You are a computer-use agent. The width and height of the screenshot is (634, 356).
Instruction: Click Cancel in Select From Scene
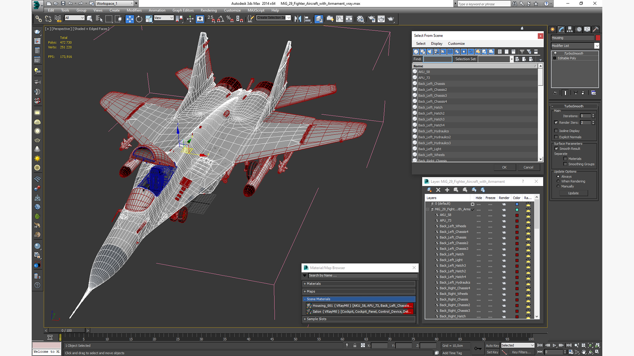coord(528,167)
